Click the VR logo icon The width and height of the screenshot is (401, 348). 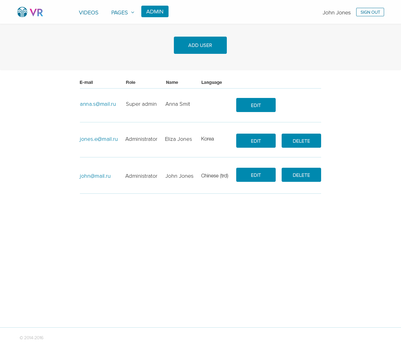[30, 12]
